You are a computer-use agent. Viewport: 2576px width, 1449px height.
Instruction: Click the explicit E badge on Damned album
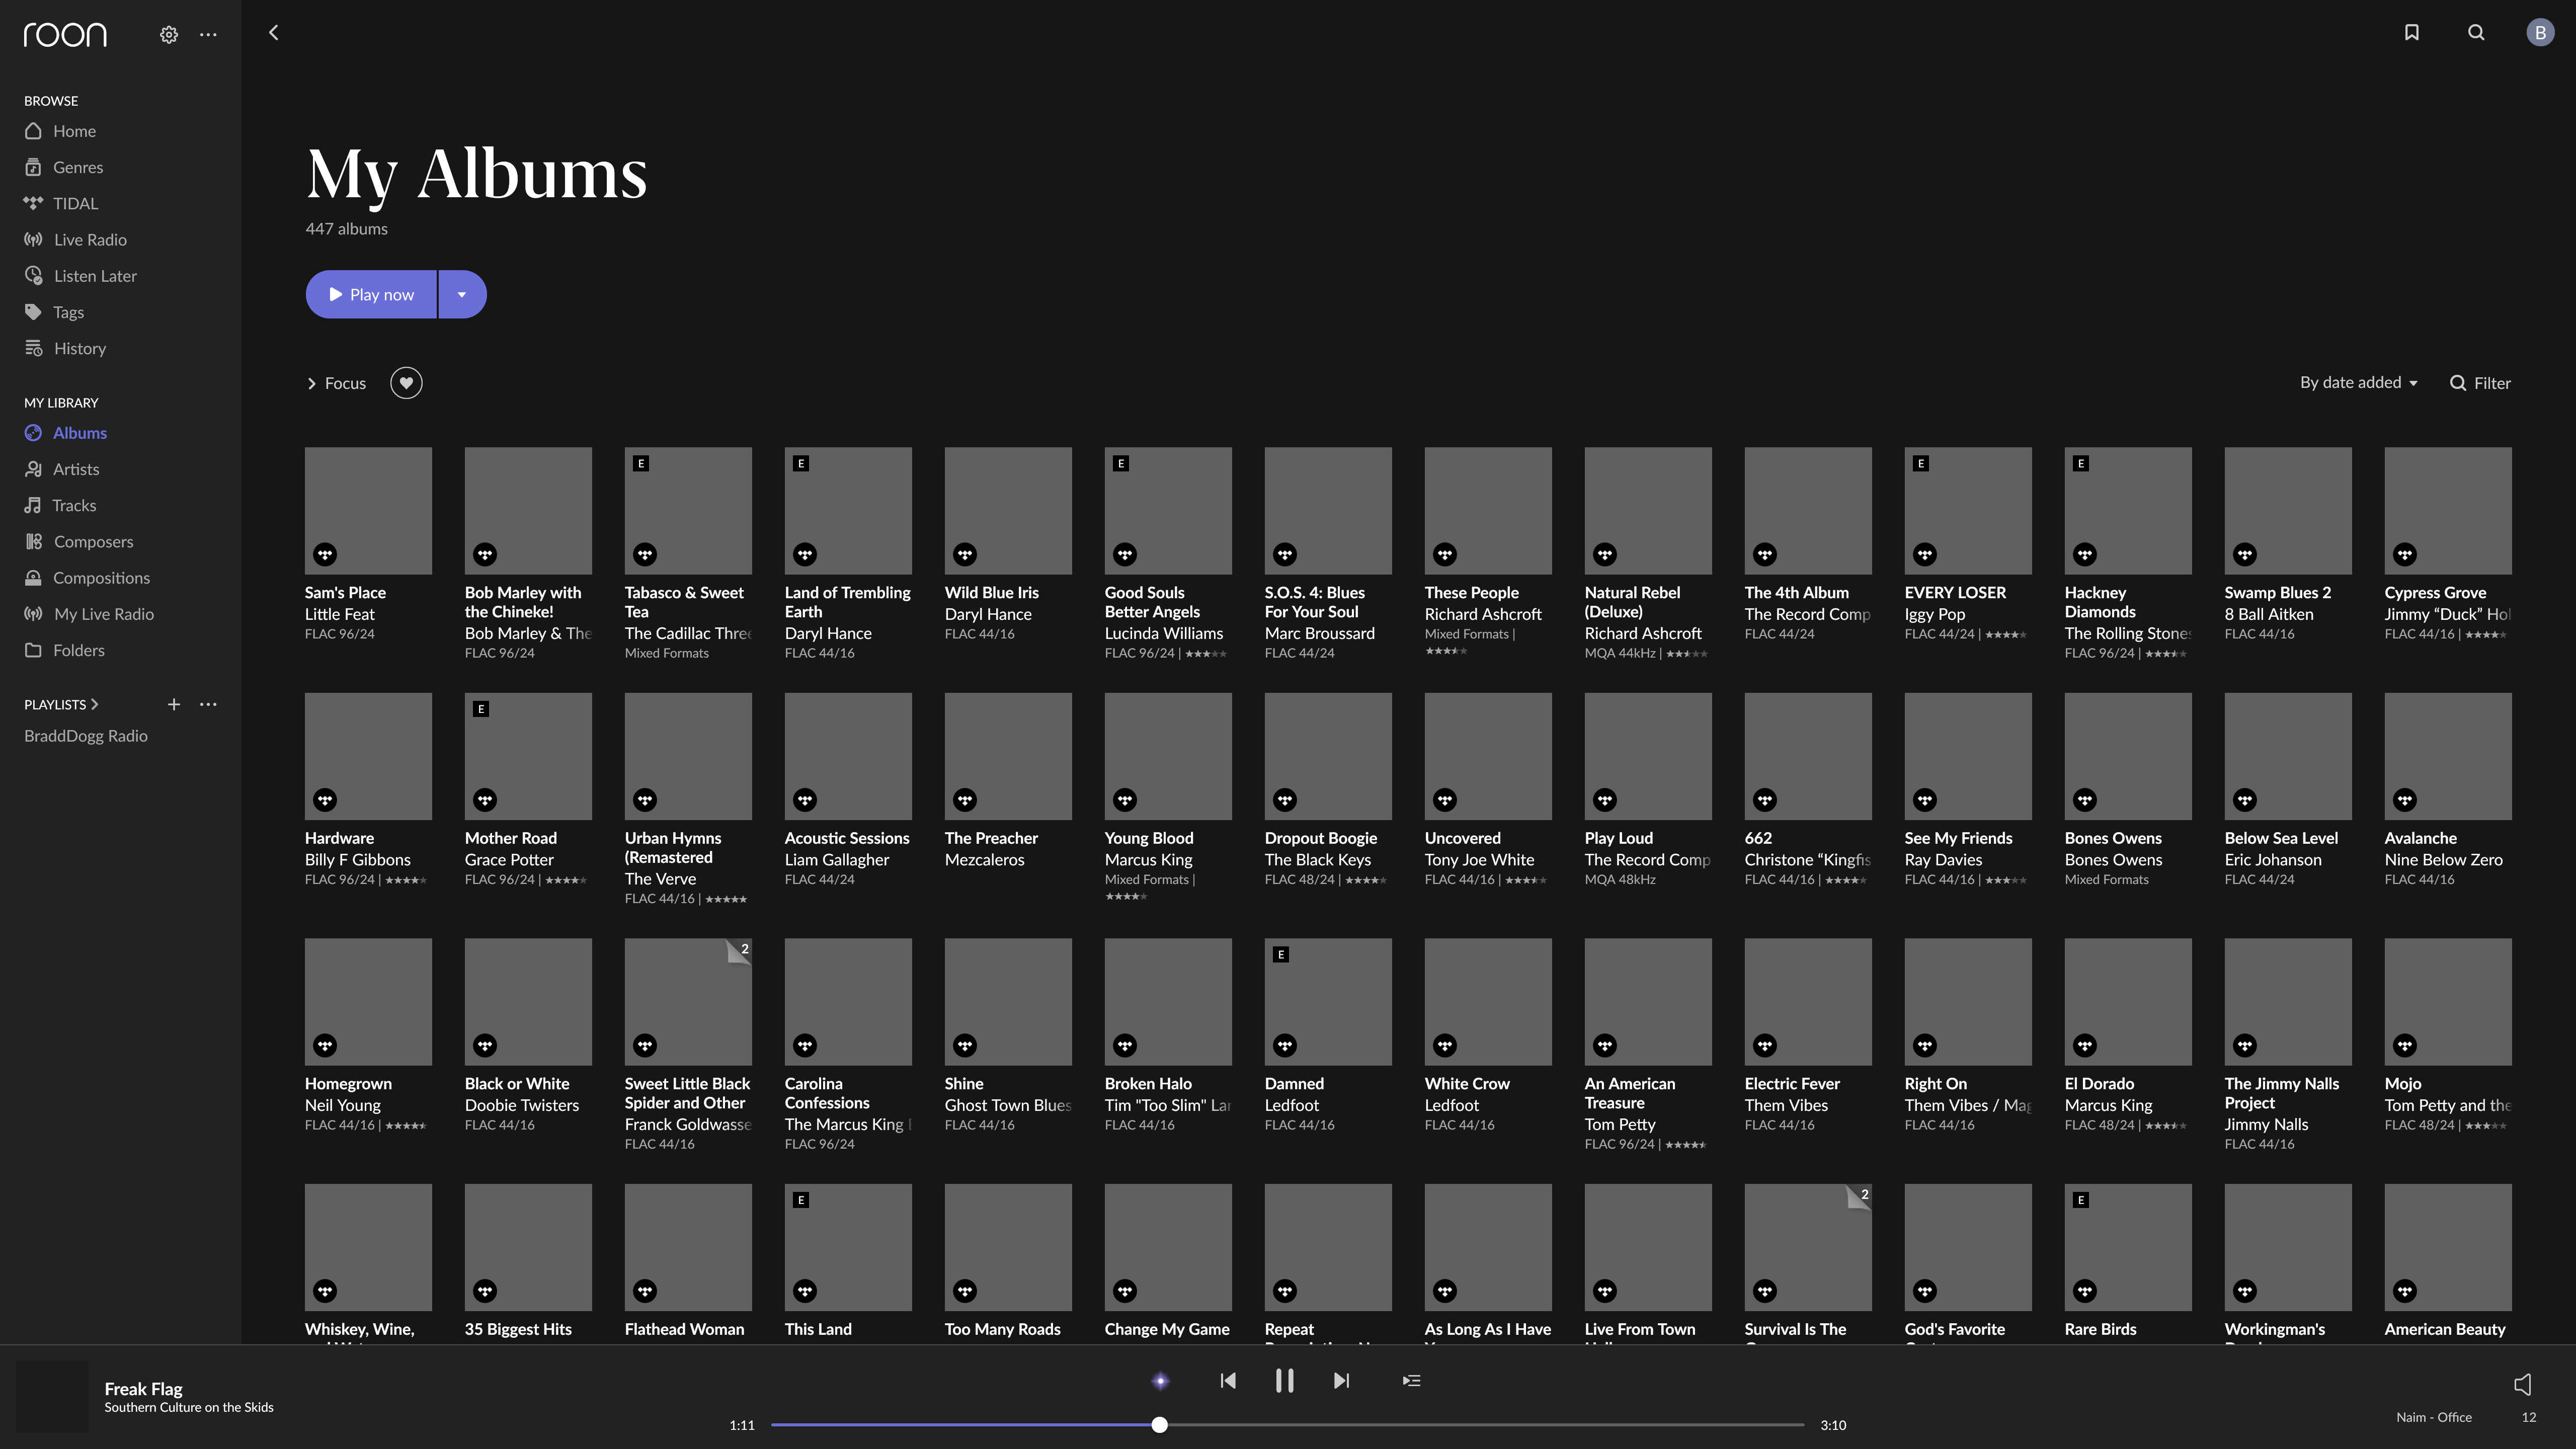click(x=1280, y=955)
